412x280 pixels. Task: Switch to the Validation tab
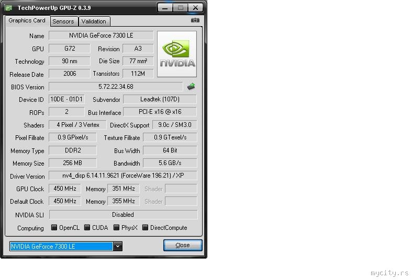[94, 21]
